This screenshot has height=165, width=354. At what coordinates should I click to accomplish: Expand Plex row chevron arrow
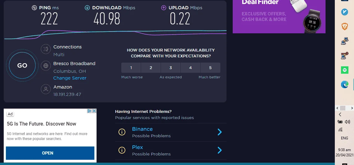coord(220,150)
